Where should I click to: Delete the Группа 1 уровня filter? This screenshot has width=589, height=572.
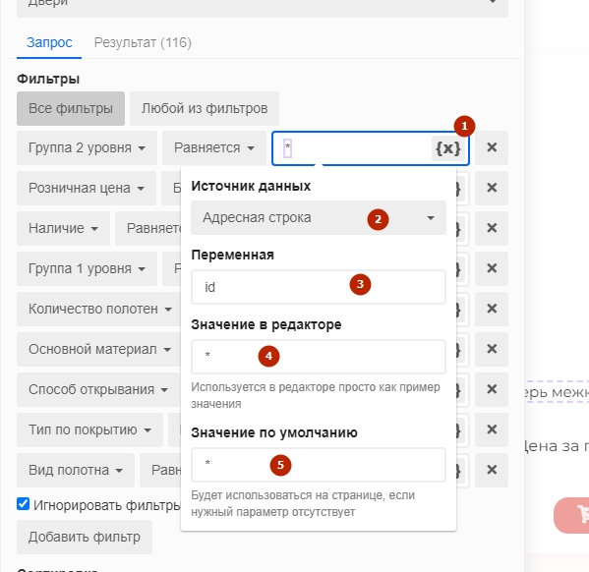point(492,268)
